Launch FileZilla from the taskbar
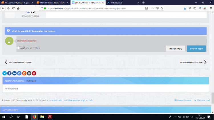The width and height of the screenshot is (214, 120). (x=50, y=117)
